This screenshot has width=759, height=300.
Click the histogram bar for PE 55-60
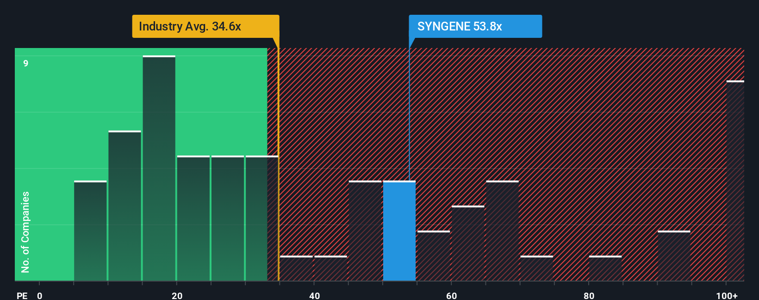pyautogui.click(x=434, y=256)
